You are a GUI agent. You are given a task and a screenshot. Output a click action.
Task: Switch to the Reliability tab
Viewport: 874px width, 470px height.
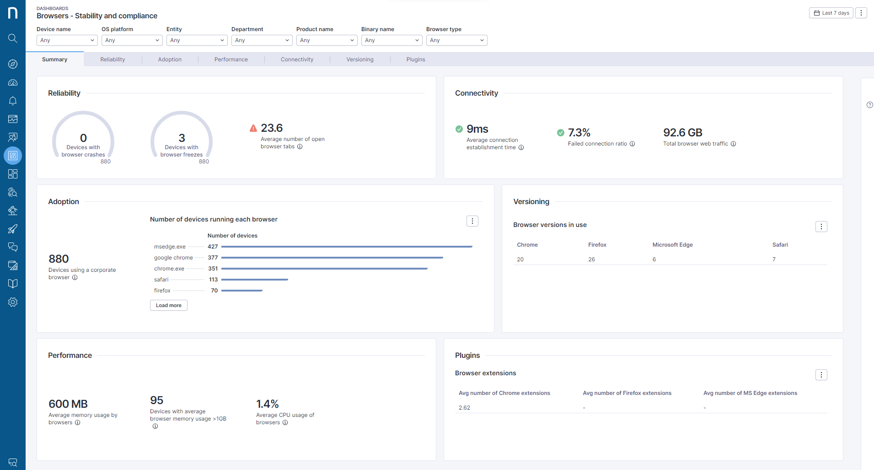[x=113, y=59]
